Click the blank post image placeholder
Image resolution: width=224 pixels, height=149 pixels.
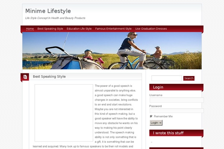click(x=64, y=113)
